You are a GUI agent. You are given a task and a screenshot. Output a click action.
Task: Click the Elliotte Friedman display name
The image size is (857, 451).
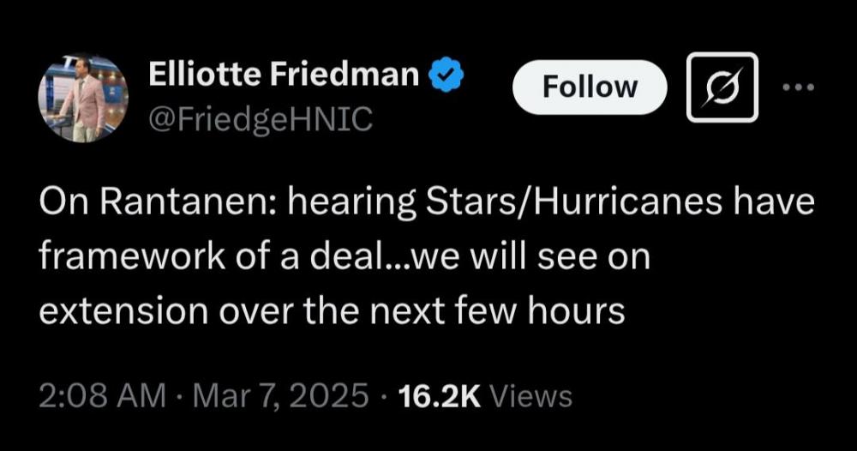point(284,77)
